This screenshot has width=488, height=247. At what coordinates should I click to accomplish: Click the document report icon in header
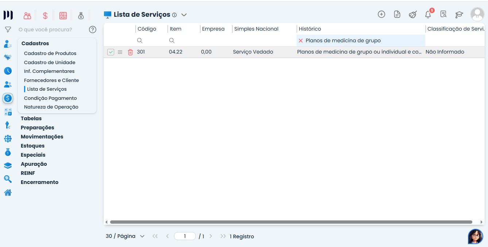[x=397, y=15]
